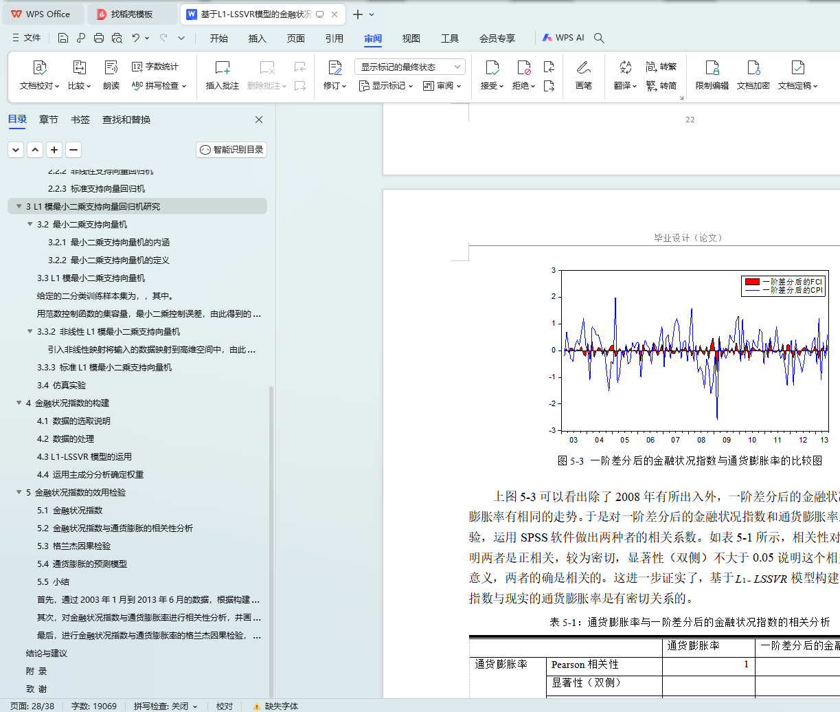Switch to the 引用 ribbon tab
This screenshot has width=840, height=712.
334,38
